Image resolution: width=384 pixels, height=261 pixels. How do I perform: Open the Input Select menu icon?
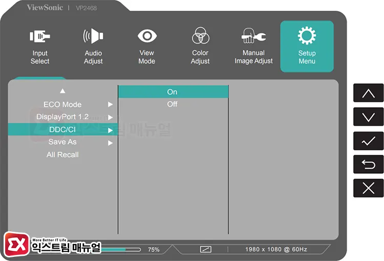click(40, 36)
